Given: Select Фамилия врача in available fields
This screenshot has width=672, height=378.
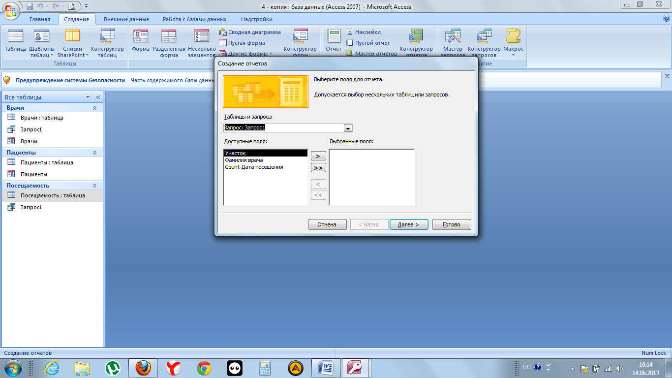Looking at the screenshot, I should click(x=266, y=160).
